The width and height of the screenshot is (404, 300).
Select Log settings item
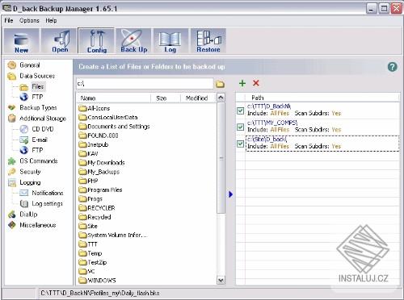47,204
